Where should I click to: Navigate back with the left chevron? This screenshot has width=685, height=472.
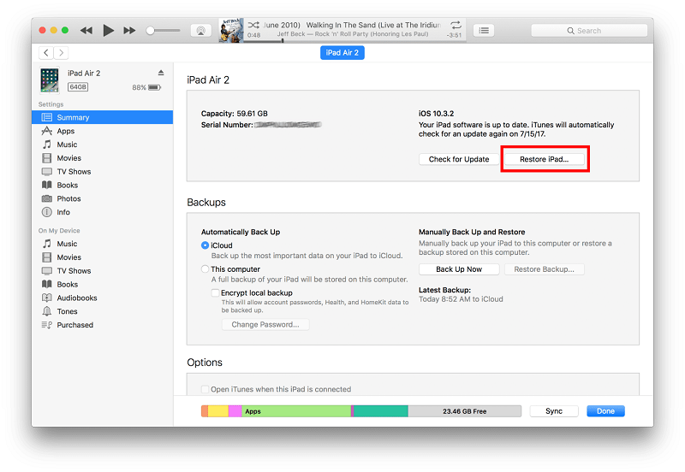(46, 53)
